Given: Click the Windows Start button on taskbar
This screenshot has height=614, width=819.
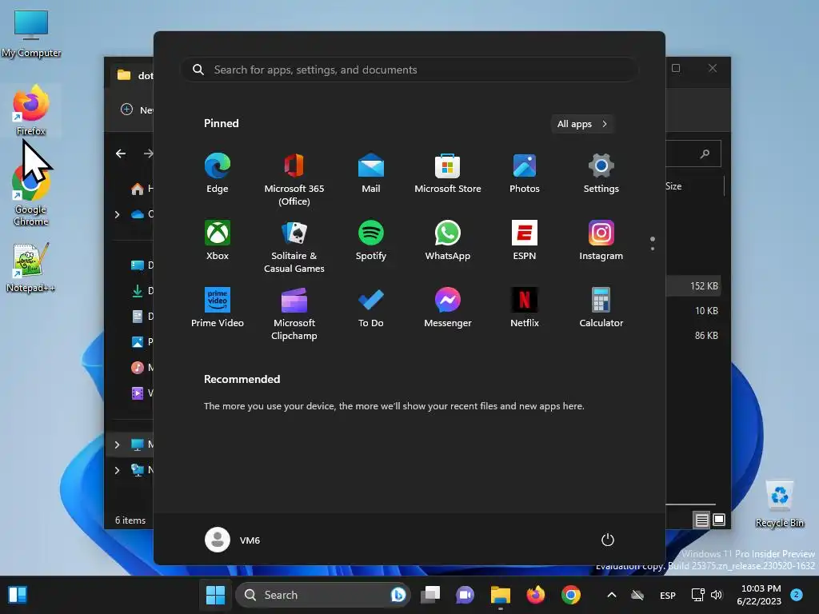Looking at the screenshot, I should click(215, 595).
